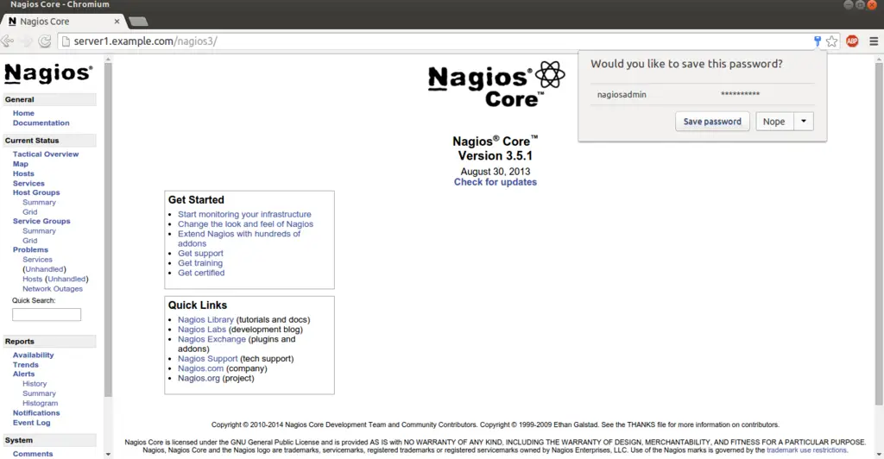Open Summary under Host Groups

[39, 202]
